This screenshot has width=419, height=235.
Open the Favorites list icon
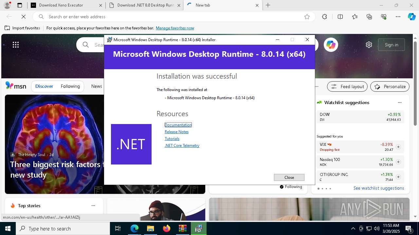[355, 17]
